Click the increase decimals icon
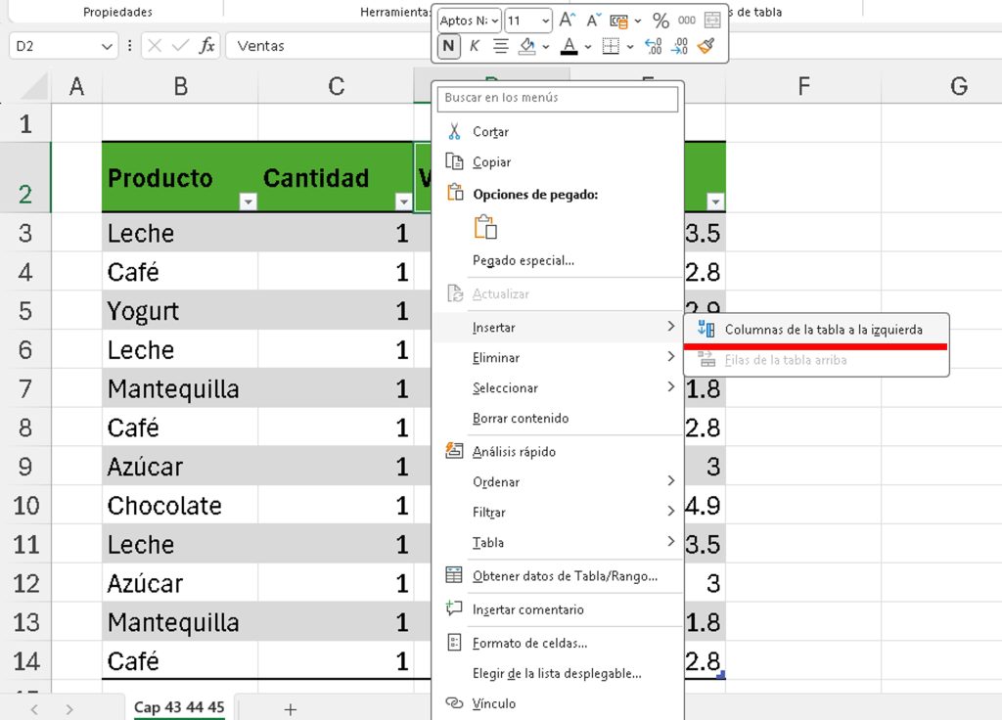The image size is (1002, 720). 654,46
